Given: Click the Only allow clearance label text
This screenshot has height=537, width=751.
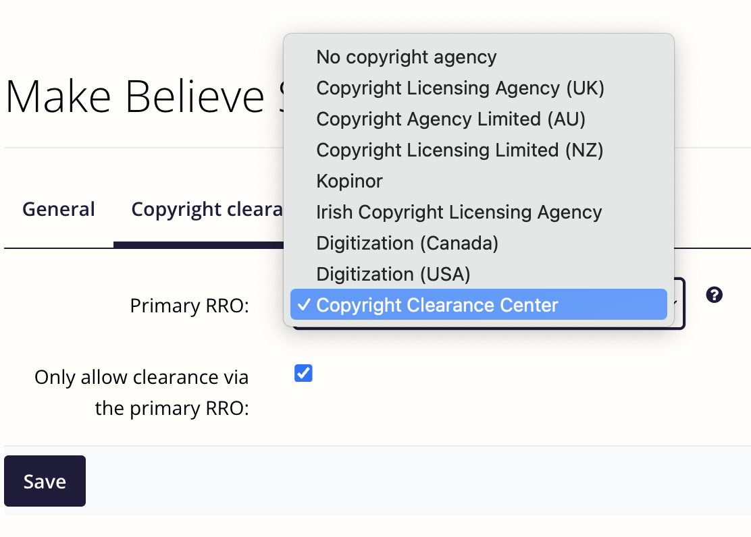Looking at the screenshot, I should click(142, 393).
